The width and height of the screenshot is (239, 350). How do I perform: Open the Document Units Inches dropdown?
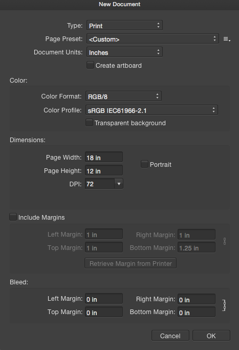(x=124, y=52)
